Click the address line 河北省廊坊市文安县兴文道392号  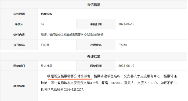[x=74, y=83]
